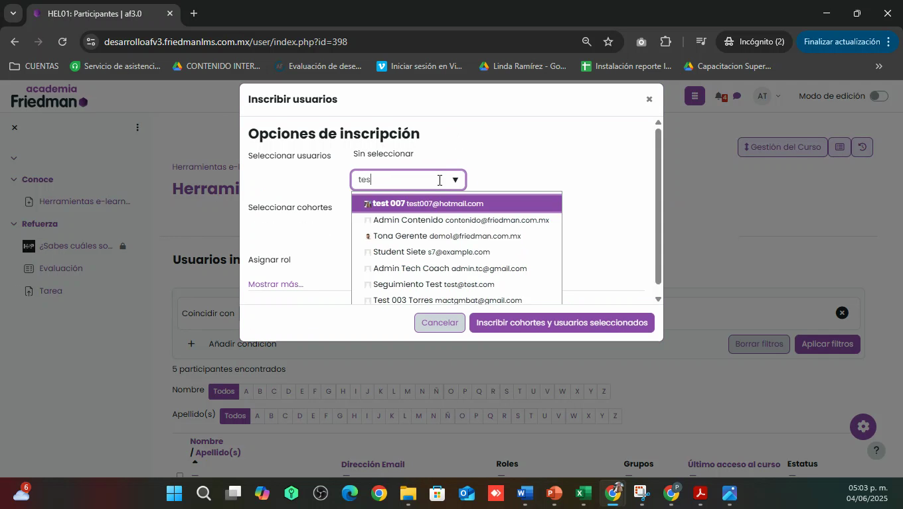Open the purple grid menu icon
This screenshot has height=509, width=903.
click(x=694, y=96)
